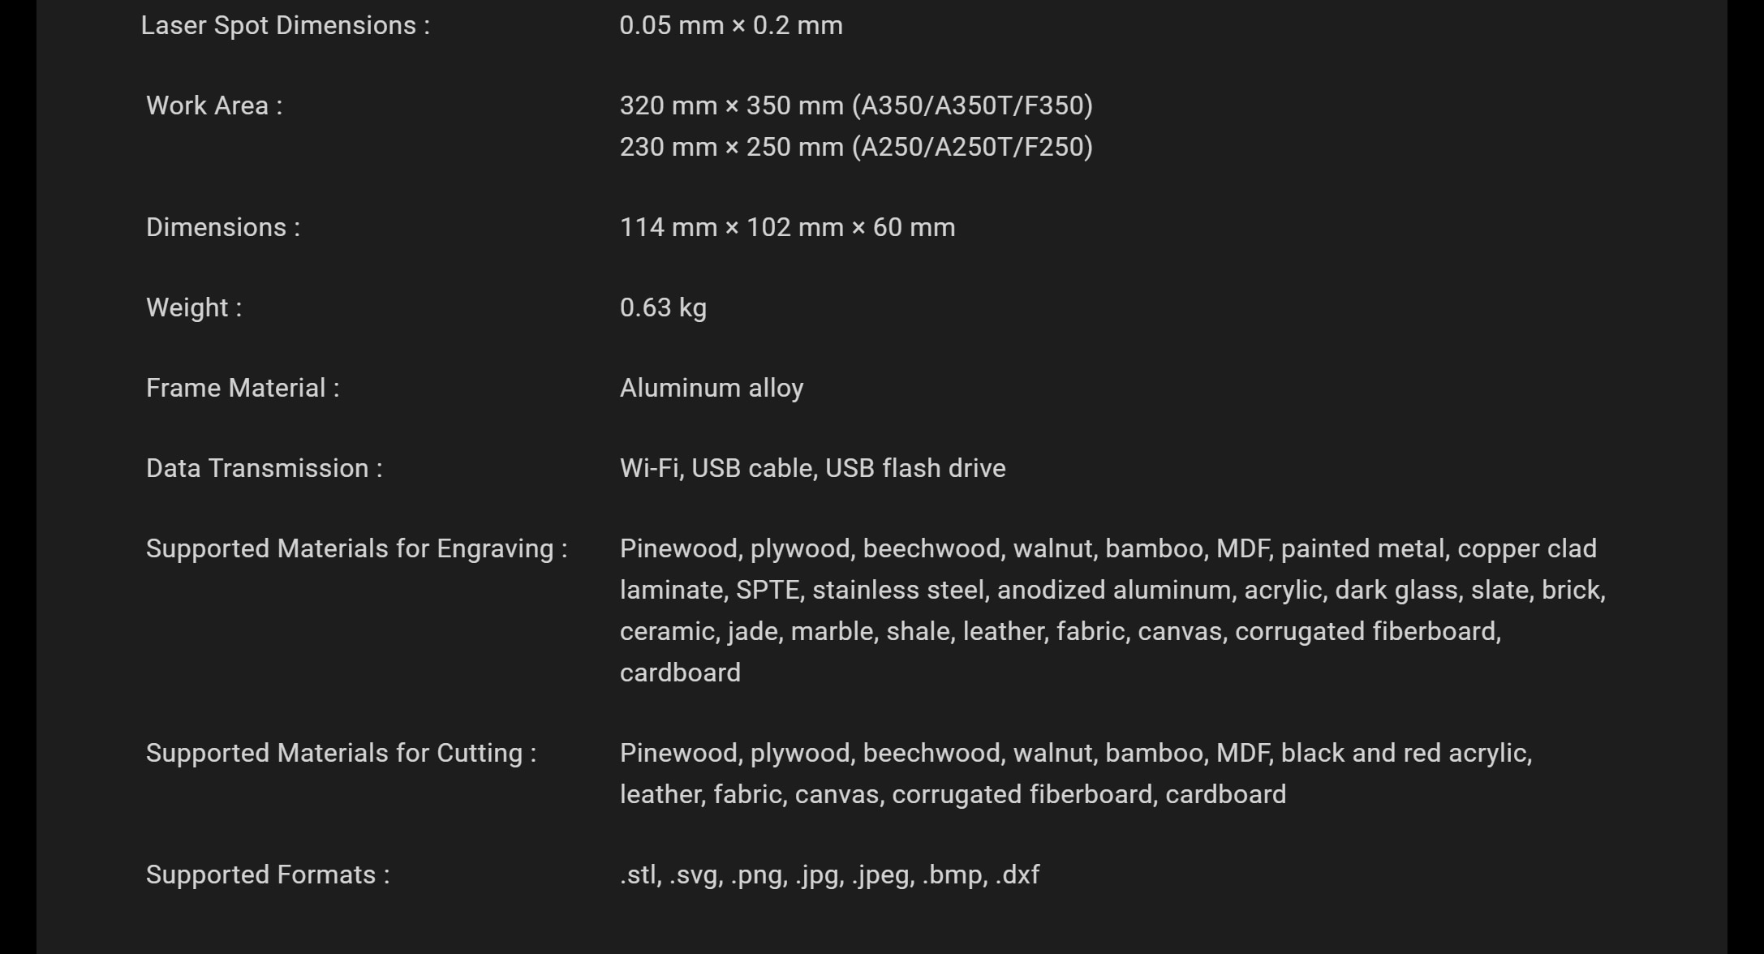The width and height of the screenshot is (1764, 954).
Task: Click the Laser Spot Dimensions label
Action: tap(286, 26)
